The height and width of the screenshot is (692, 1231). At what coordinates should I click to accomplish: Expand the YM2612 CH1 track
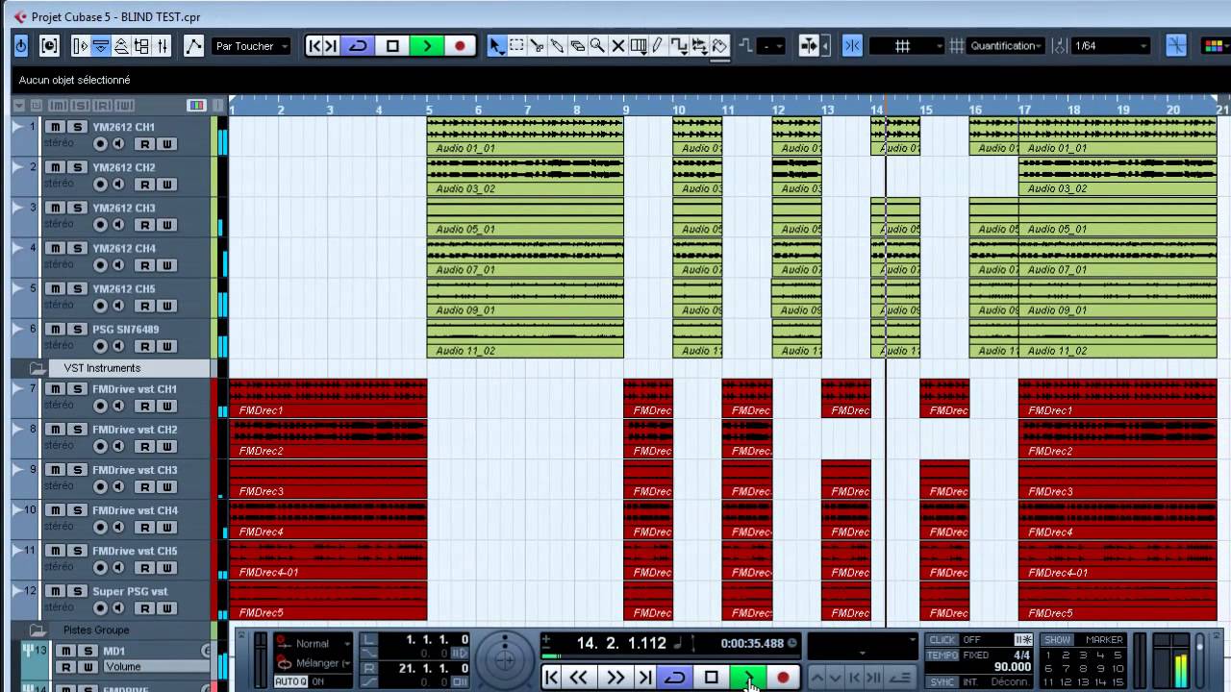click(x=17, y=127)
